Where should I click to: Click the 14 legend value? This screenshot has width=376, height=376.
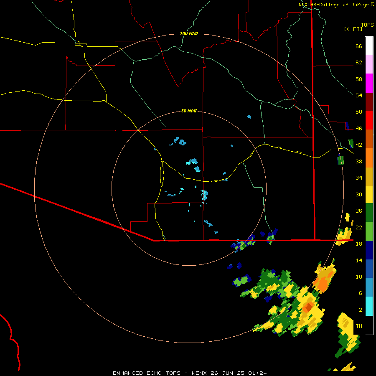[x=359, y=260]
